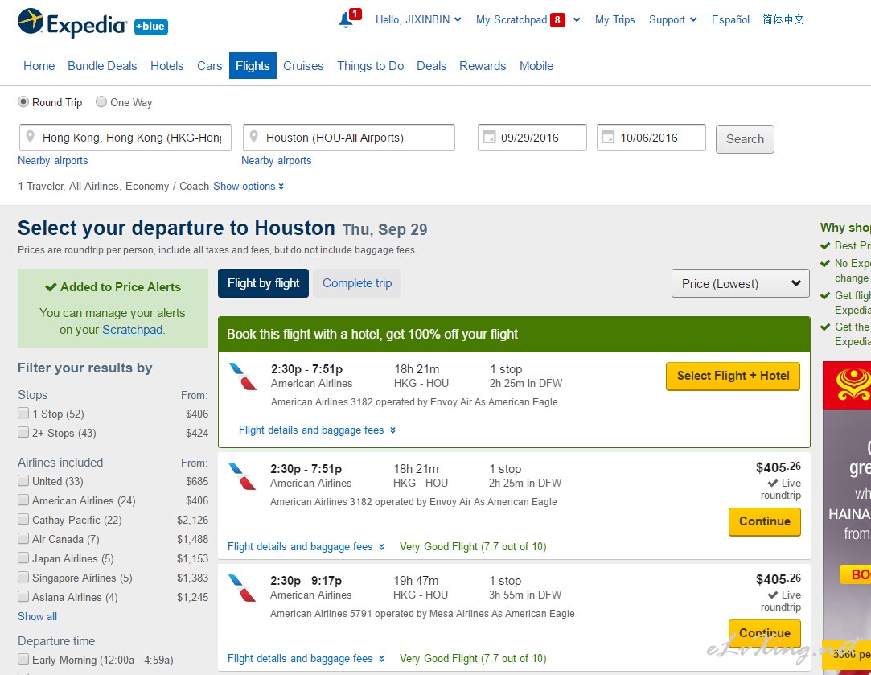This screenshot has height=675, width=871.
Task: Click the origin field location pin icon
Action: (x=31, y=137)
